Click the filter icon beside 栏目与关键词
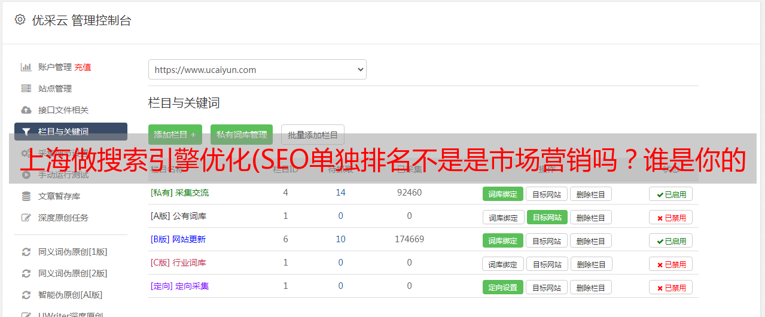 (26, 132)
